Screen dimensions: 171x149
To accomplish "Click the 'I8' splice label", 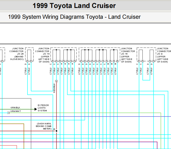I will tap(54, 129).
